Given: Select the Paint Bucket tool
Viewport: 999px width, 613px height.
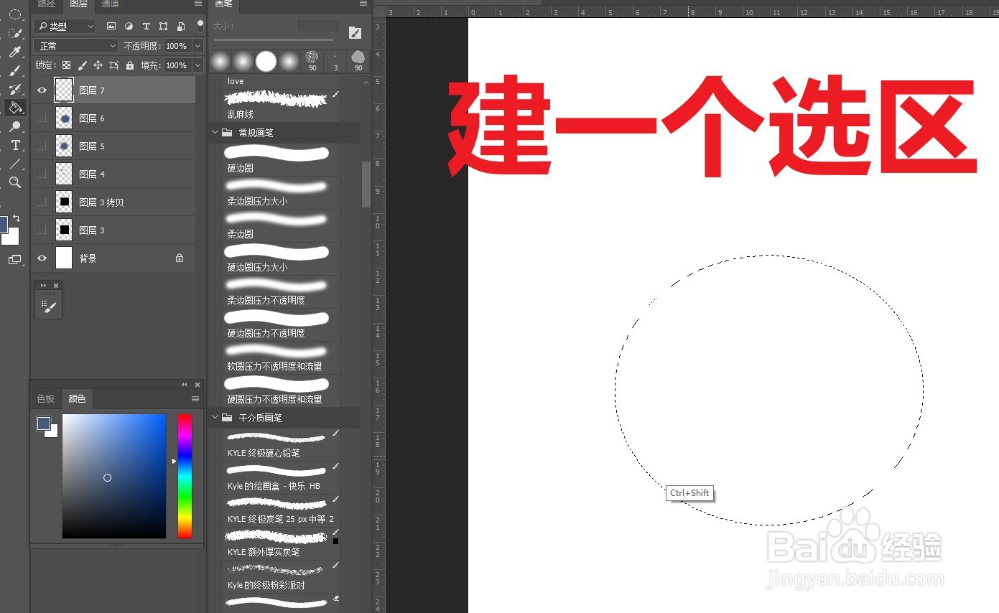Looking at the screenshot, I should (x=14, y=108).
